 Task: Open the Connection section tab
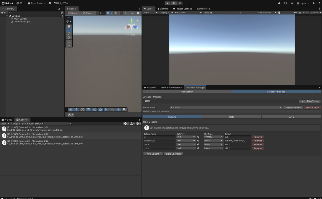coord(187,92)
